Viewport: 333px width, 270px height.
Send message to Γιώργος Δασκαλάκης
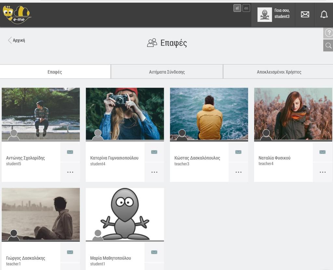point(70,252)
